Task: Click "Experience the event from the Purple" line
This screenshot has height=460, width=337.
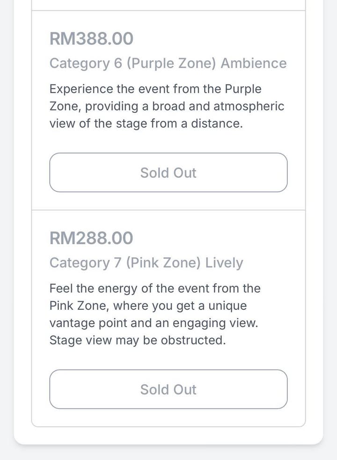Action: coord(155,89)
